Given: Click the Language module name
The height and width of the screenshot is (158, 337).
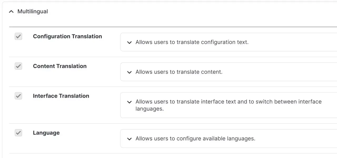Looking at the screenshot, I should coord(46,133).
